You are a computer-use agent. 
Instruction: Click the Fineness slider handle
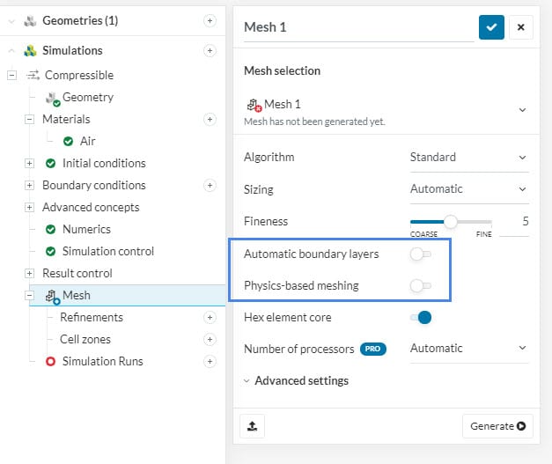(x=450, y=222)
